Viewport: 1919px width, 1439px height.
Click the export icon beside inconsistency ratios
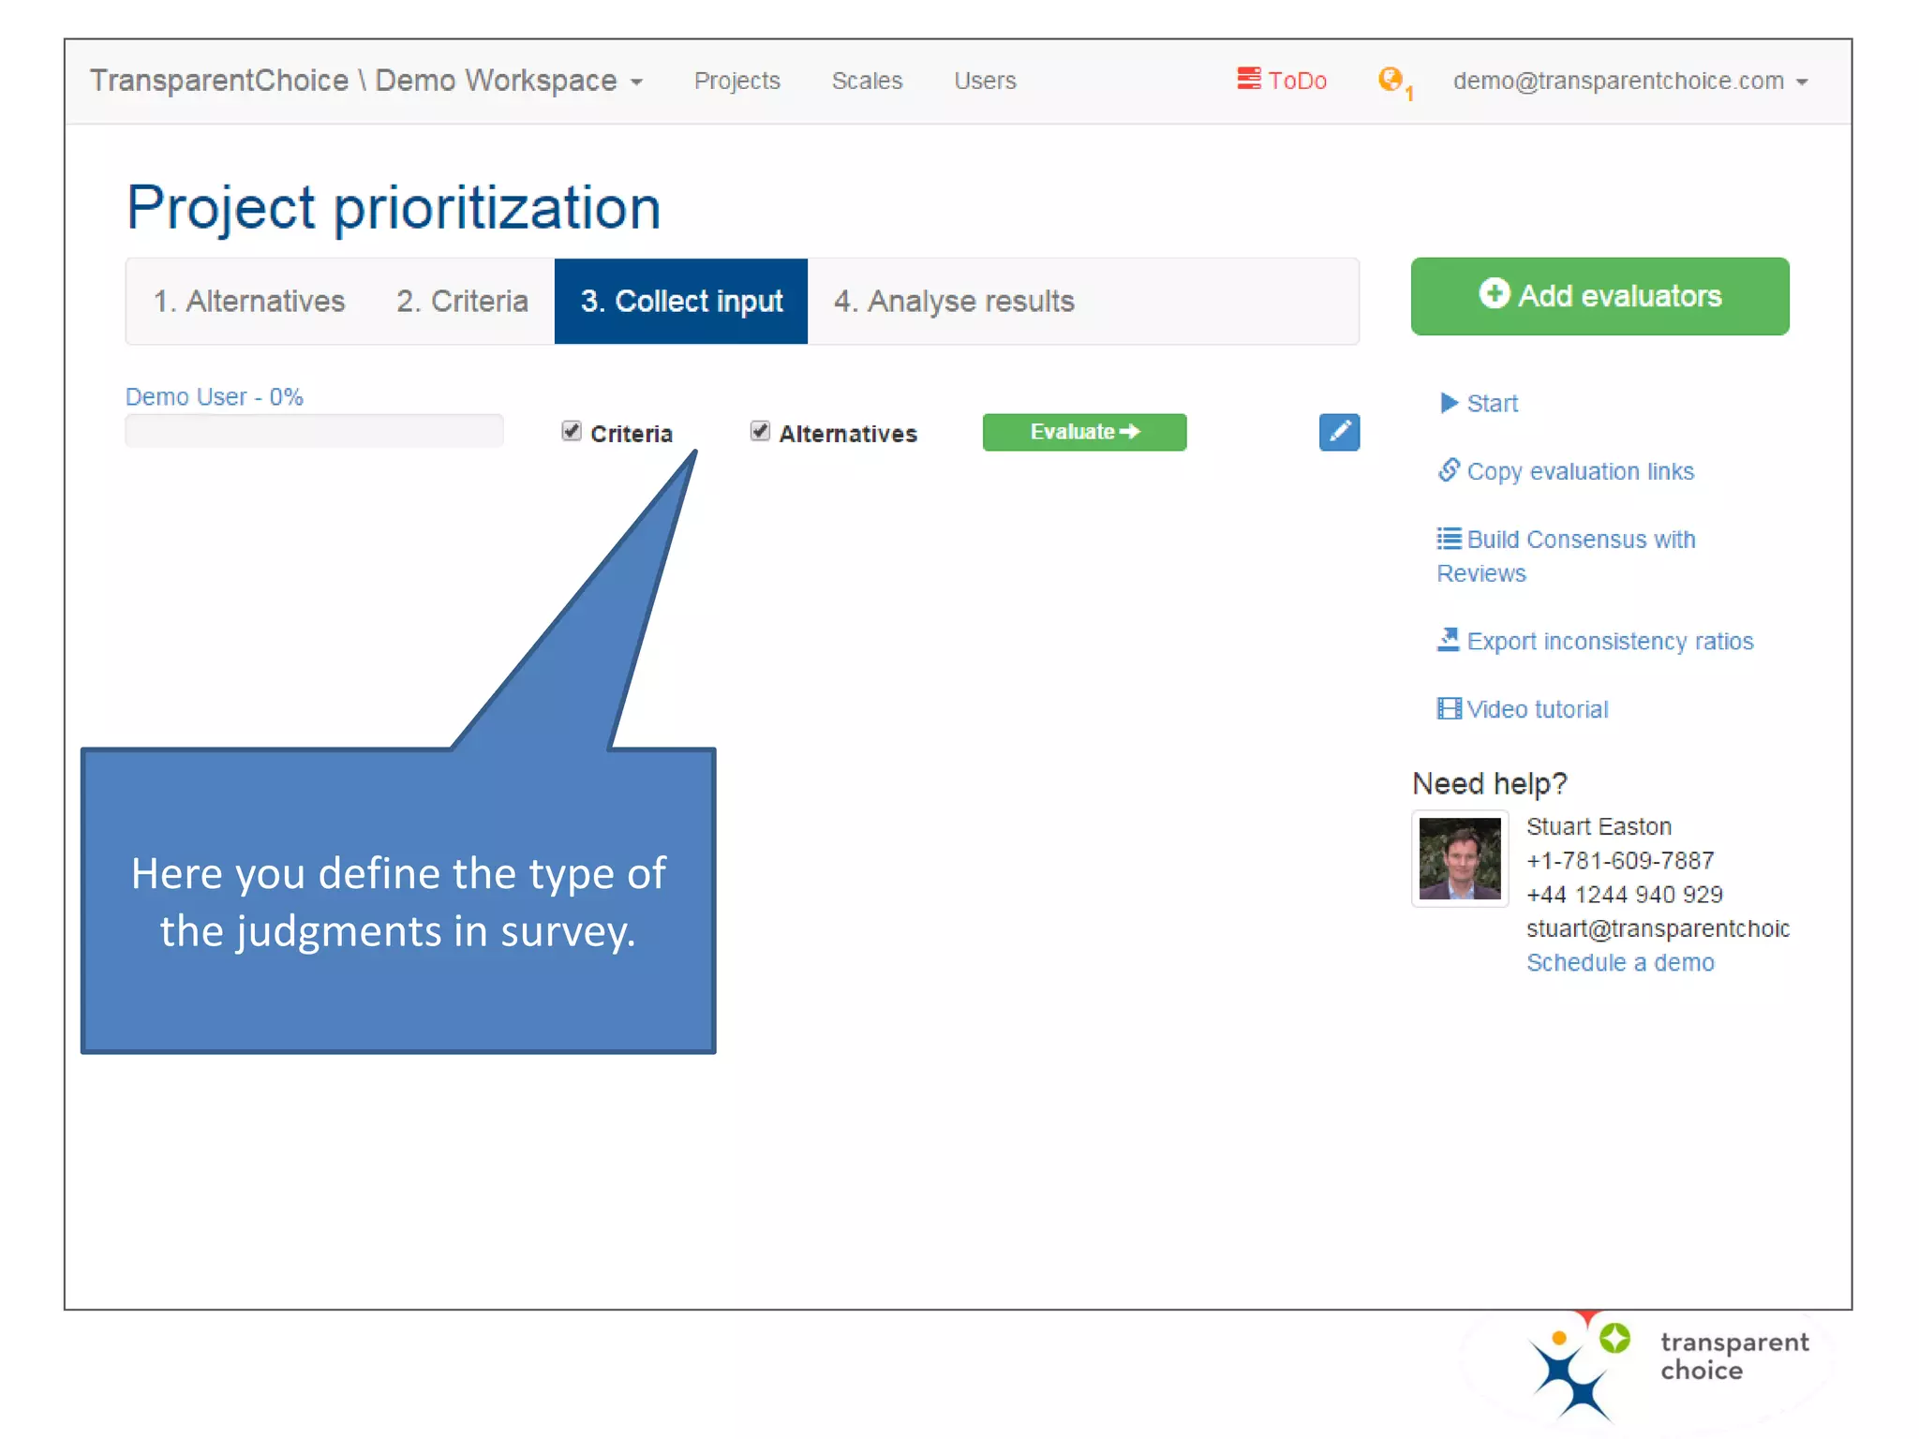point(1449,640)
